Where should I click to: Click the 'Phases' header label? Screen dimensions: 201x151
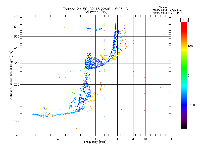163,7
